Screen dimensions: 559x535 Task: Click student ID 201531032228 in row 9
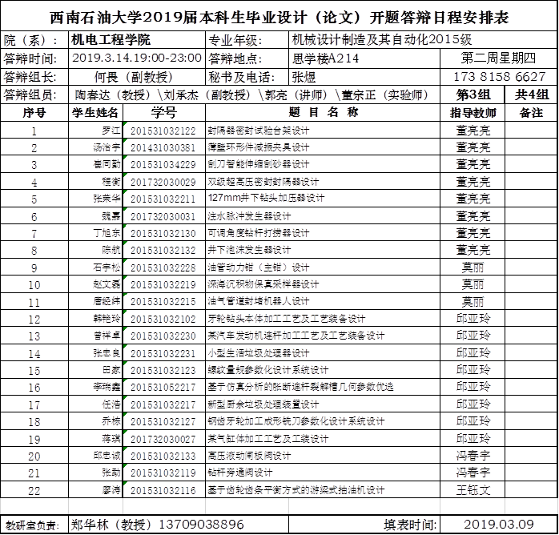coord(163,267)
